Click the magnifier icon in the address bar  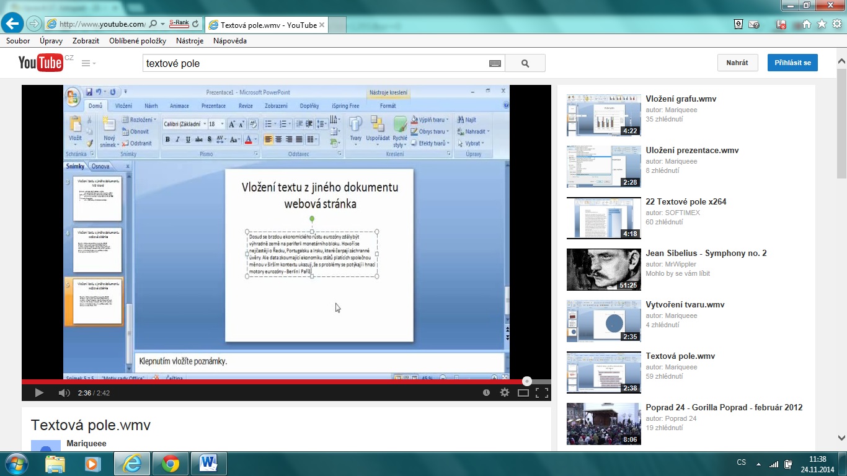tap(153, 24)
